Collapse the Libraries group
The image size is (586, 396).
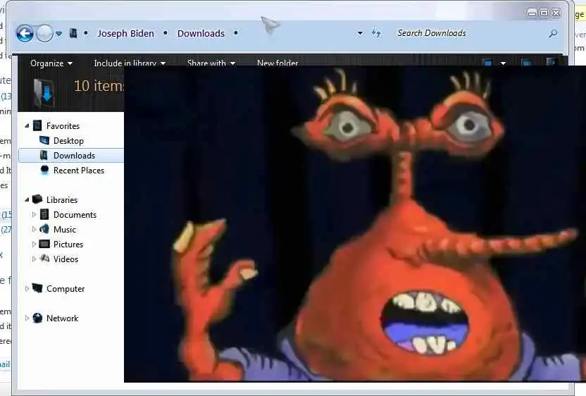27,200
